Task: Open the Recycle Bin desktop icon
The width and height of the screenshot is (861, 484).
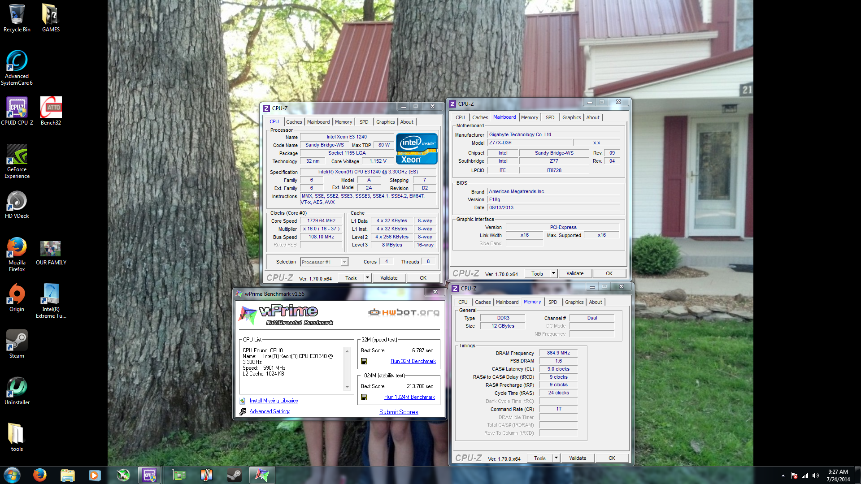Action: coord(17,18)
